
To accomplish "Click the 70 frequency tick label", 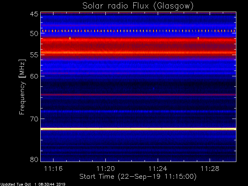I will (x=34, y=119).
